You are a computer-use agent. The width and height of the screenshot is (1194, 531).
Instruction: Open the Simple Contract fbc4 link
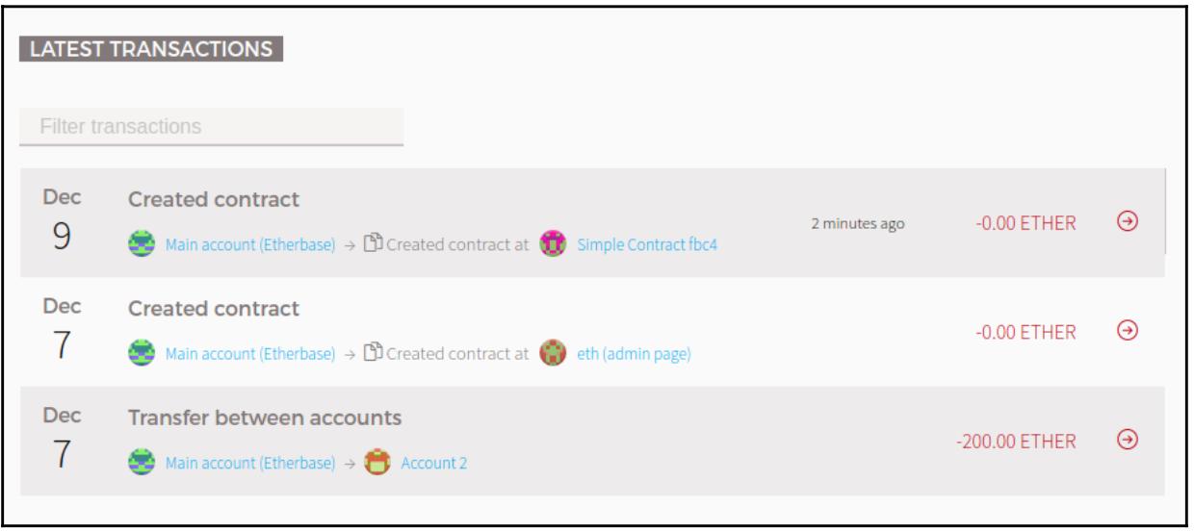(x=647, y=244)
